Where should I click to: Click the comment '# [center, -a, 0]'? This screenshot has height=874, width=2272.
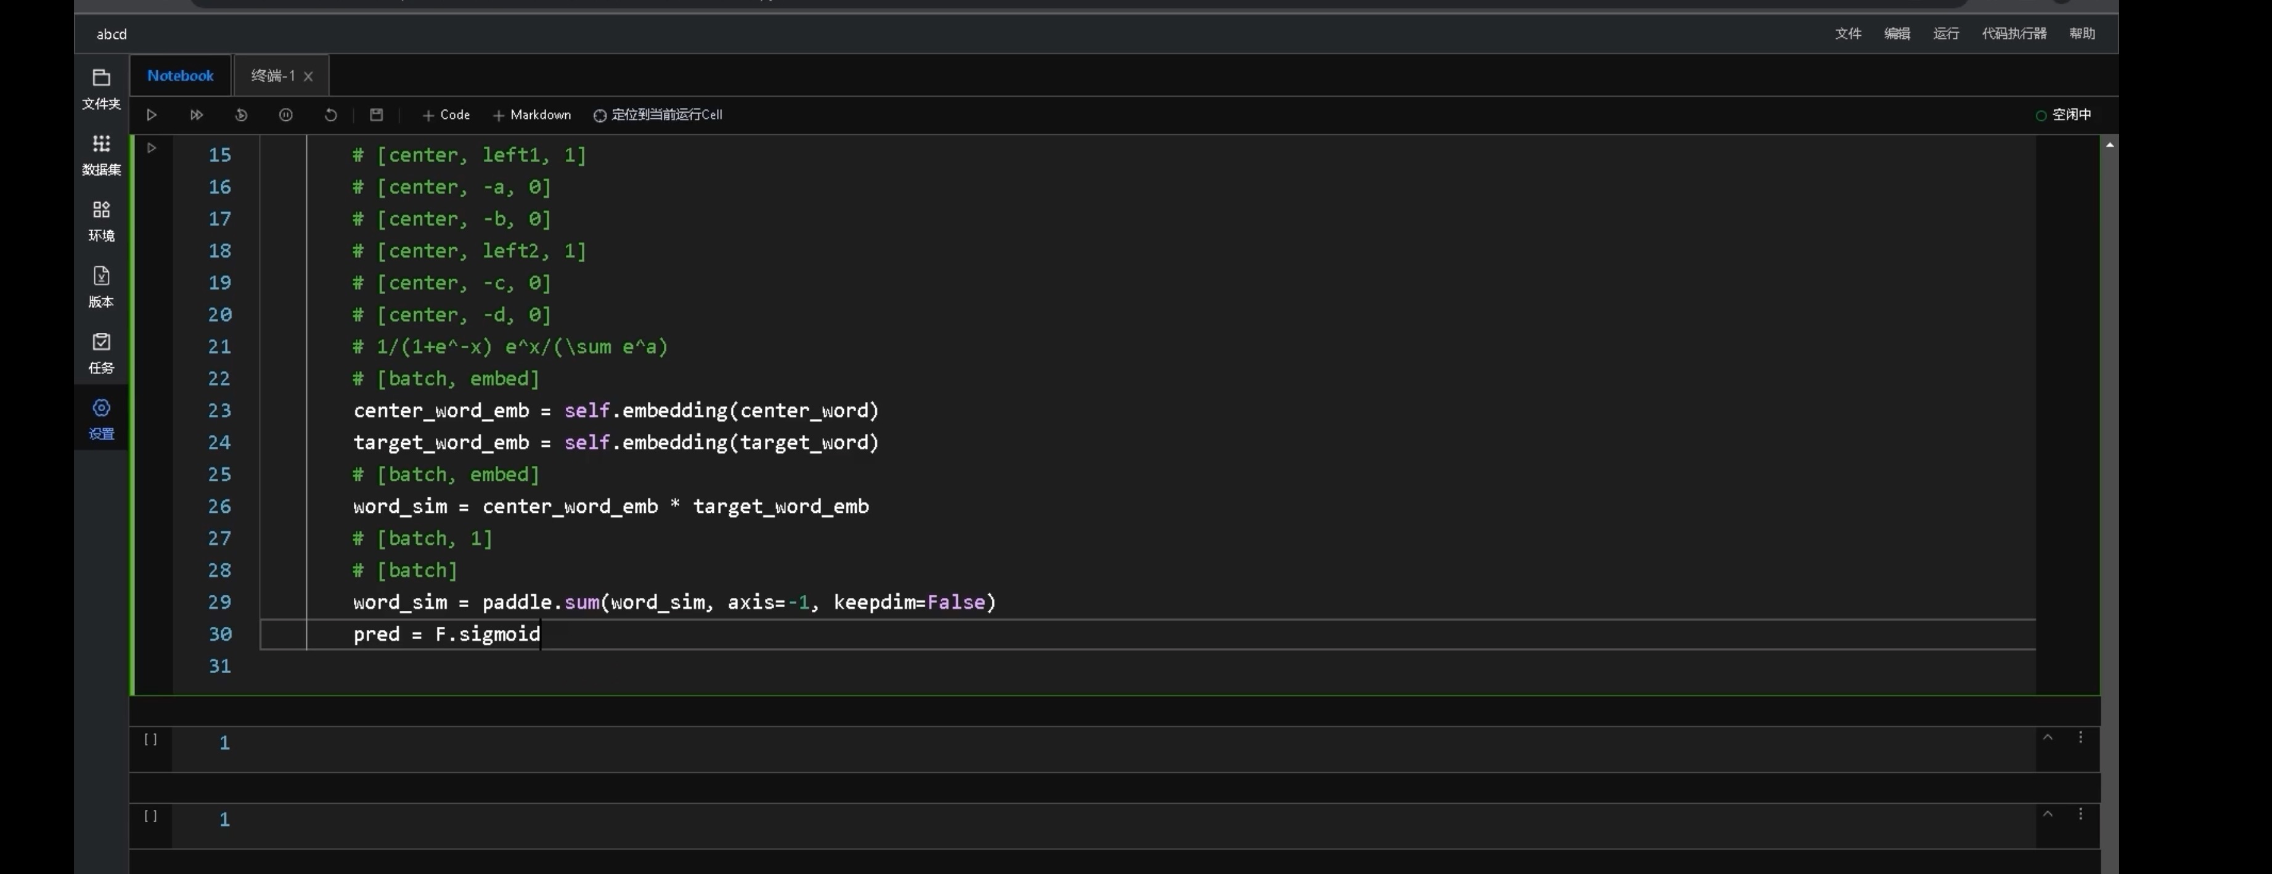(452, 187)
